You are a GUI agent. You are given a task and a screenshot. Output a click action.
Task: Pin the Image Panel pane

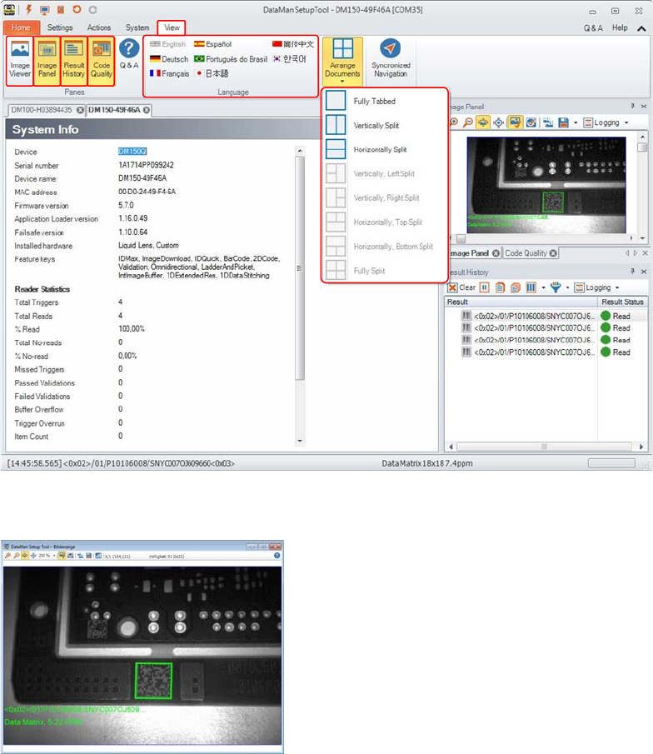click(x=633, y=106)
